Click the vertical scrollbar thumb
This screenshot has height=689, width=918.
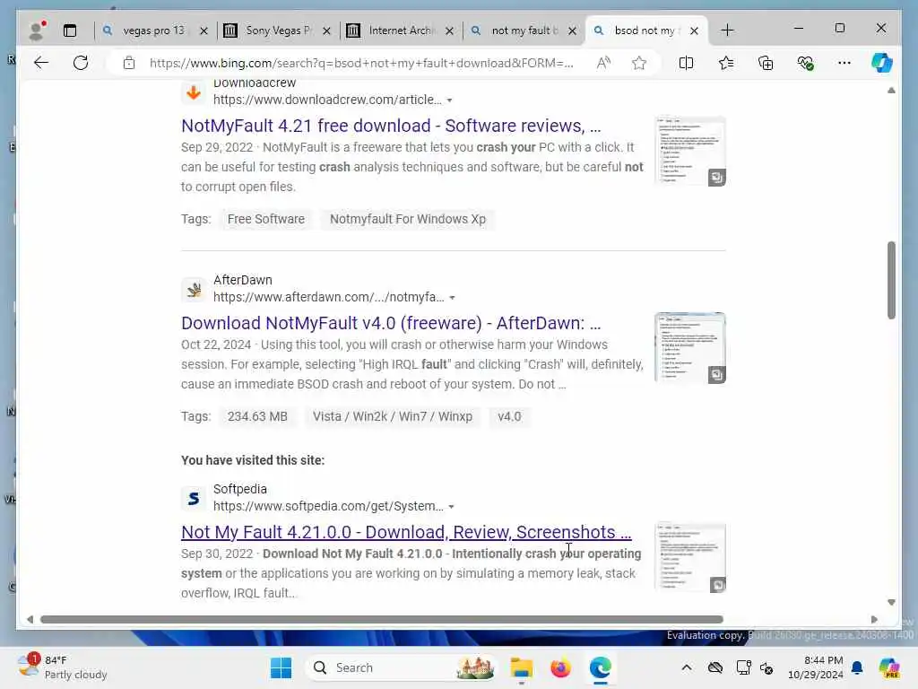[891, 280]
